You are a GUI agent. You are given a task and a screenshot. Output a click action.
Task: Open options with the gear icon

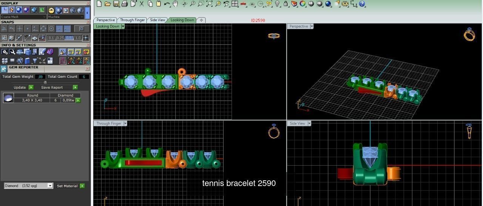(345, 4)
